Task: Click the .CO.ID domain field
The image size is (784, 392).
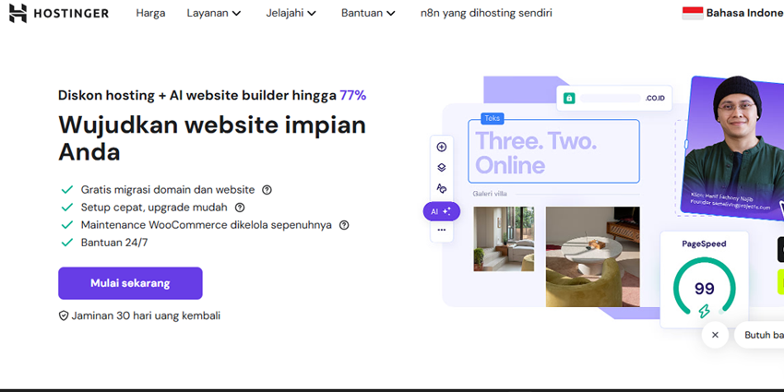Action: tap(614, 98)
